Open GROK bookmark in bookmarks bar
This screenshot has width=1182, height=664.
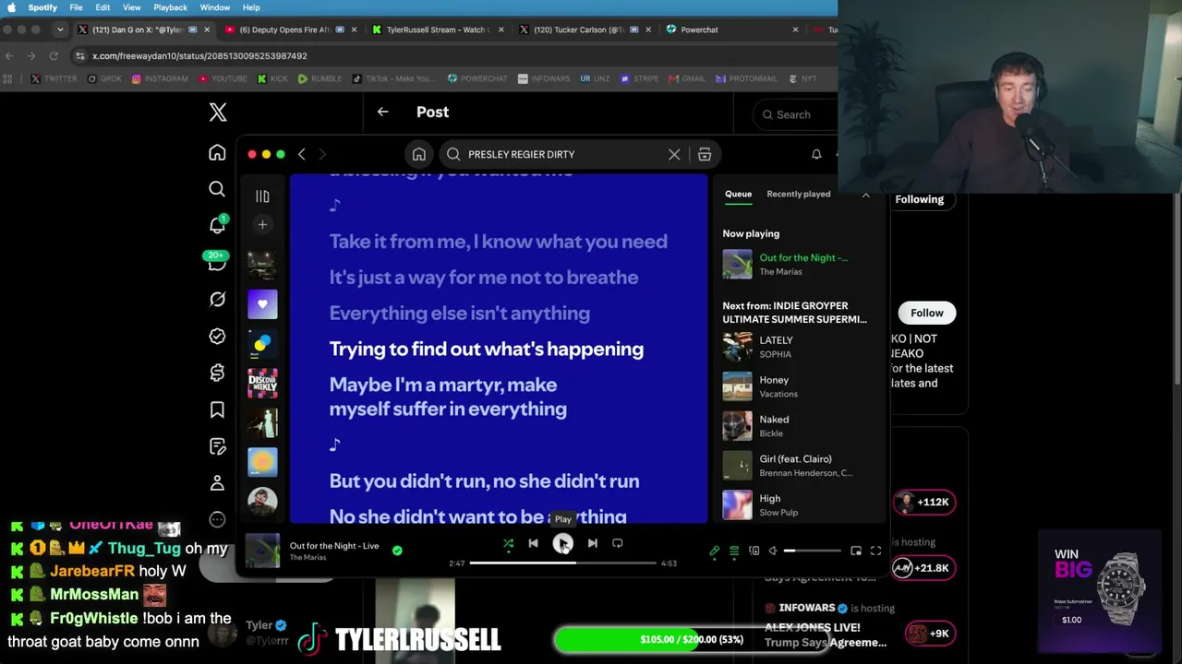[x=104, y=78]
